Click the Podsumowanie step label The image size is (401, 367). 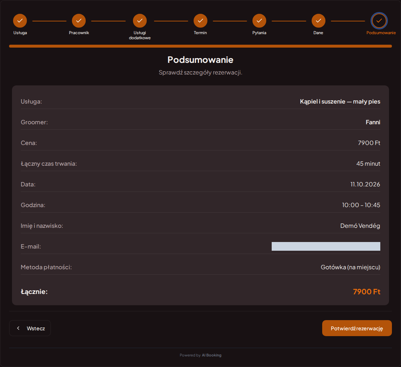(x=381, y=33)
